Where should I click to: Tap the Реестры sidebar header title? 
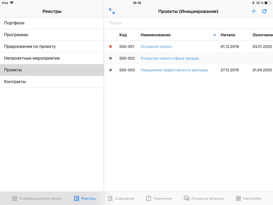(52, 11)
